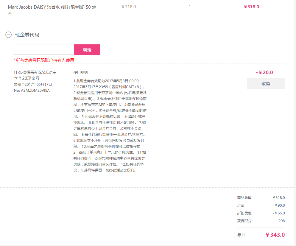
Task: Click the 商品总值 label
Action: tap(244, 198)
